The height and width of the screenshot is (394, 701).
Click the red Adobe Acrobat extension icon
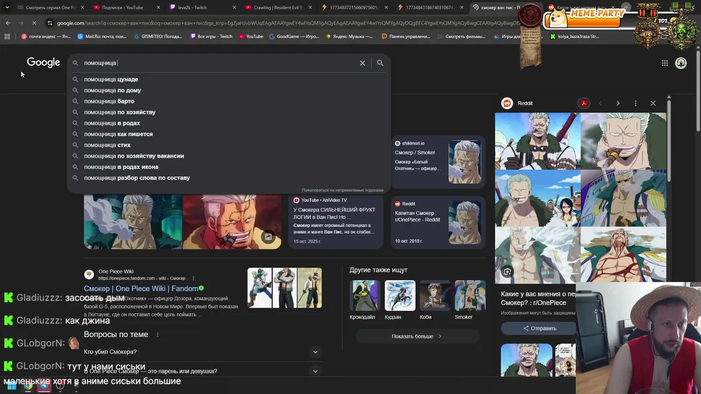pos(584,103)
